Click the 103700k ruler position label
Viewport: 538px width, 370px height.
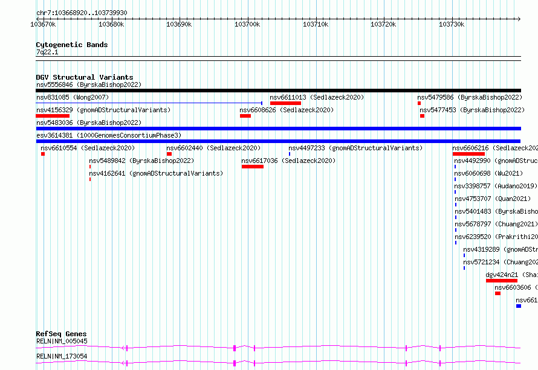[x=247, y=24]
